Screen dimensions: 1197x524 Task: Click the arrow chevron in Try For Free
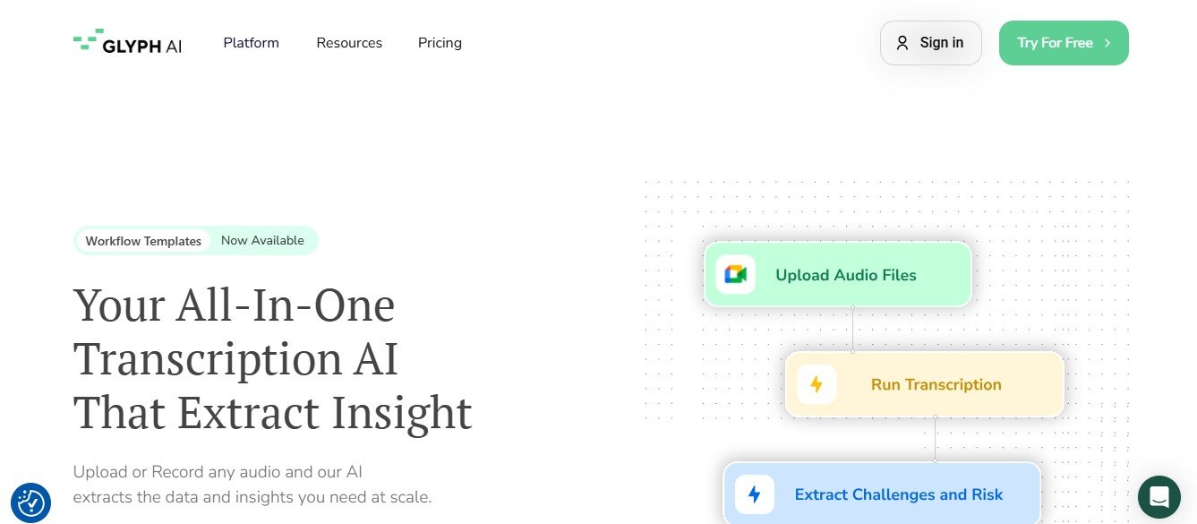pos(1107,43)
